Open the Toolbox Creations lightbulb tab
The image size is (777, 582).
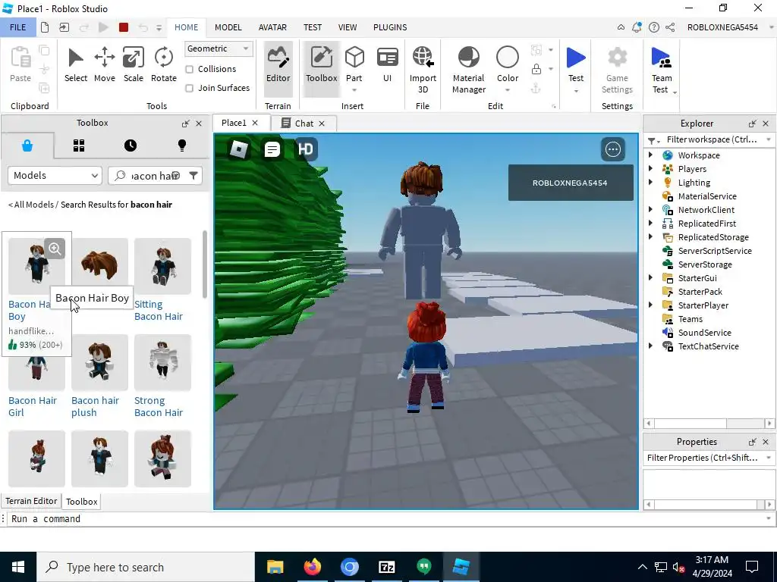click(x=182, y=145)
